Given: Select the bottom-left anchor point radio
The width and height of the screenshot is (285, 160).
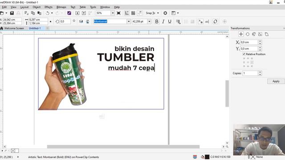Looking at the screenshot, I should [x=244, y=66].
